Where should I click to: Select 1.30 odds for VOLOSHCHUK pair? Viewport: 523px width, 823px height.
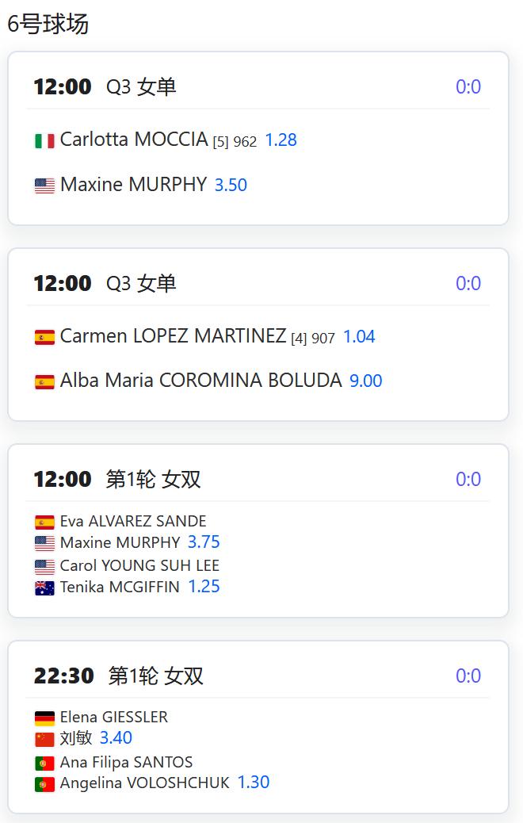pyautogui.click(x=254, y=782)
